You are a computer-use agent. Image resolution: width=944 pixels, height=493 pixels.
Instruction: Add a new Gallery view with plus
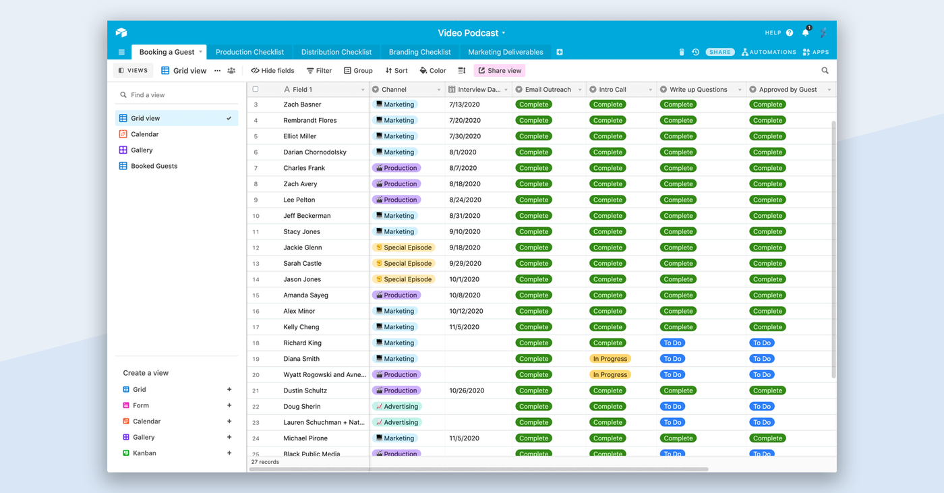pos(229,437)
